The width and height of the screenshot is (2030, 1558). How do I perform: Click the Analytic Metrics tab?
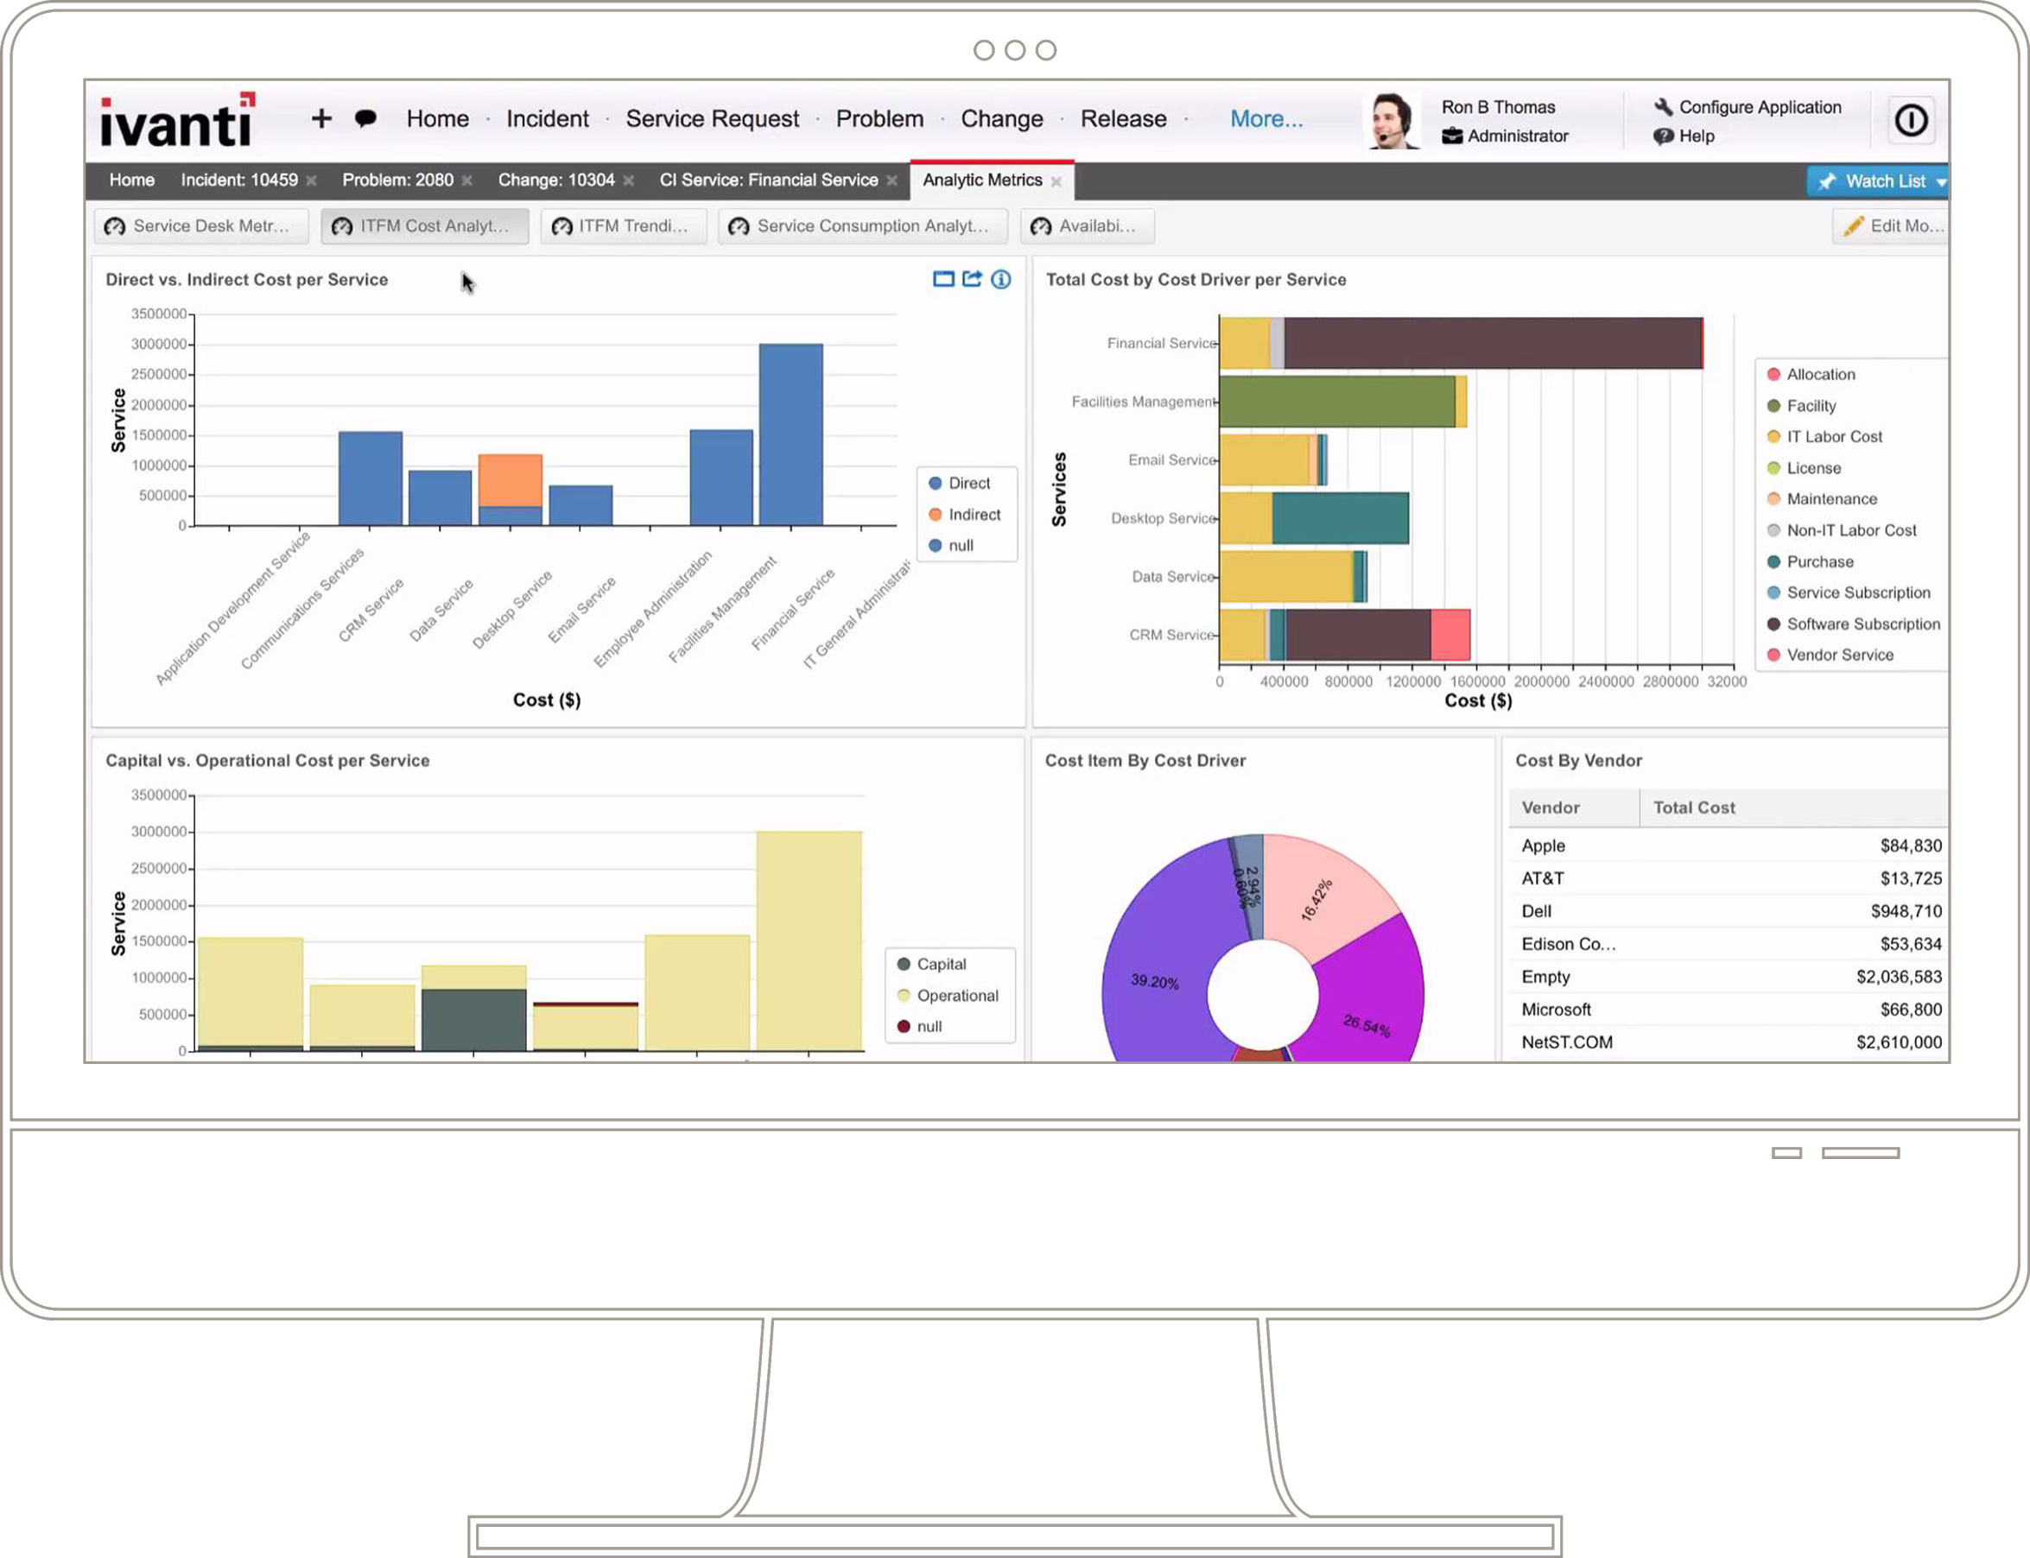(x=982, y=179)
